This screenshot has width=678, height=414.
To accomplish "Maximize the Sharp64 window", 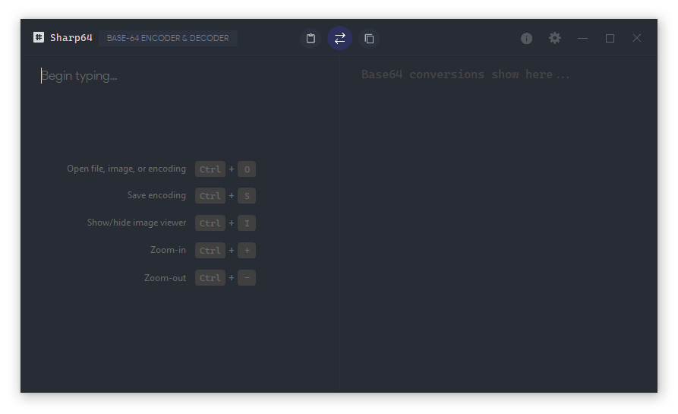I will 610,38.
